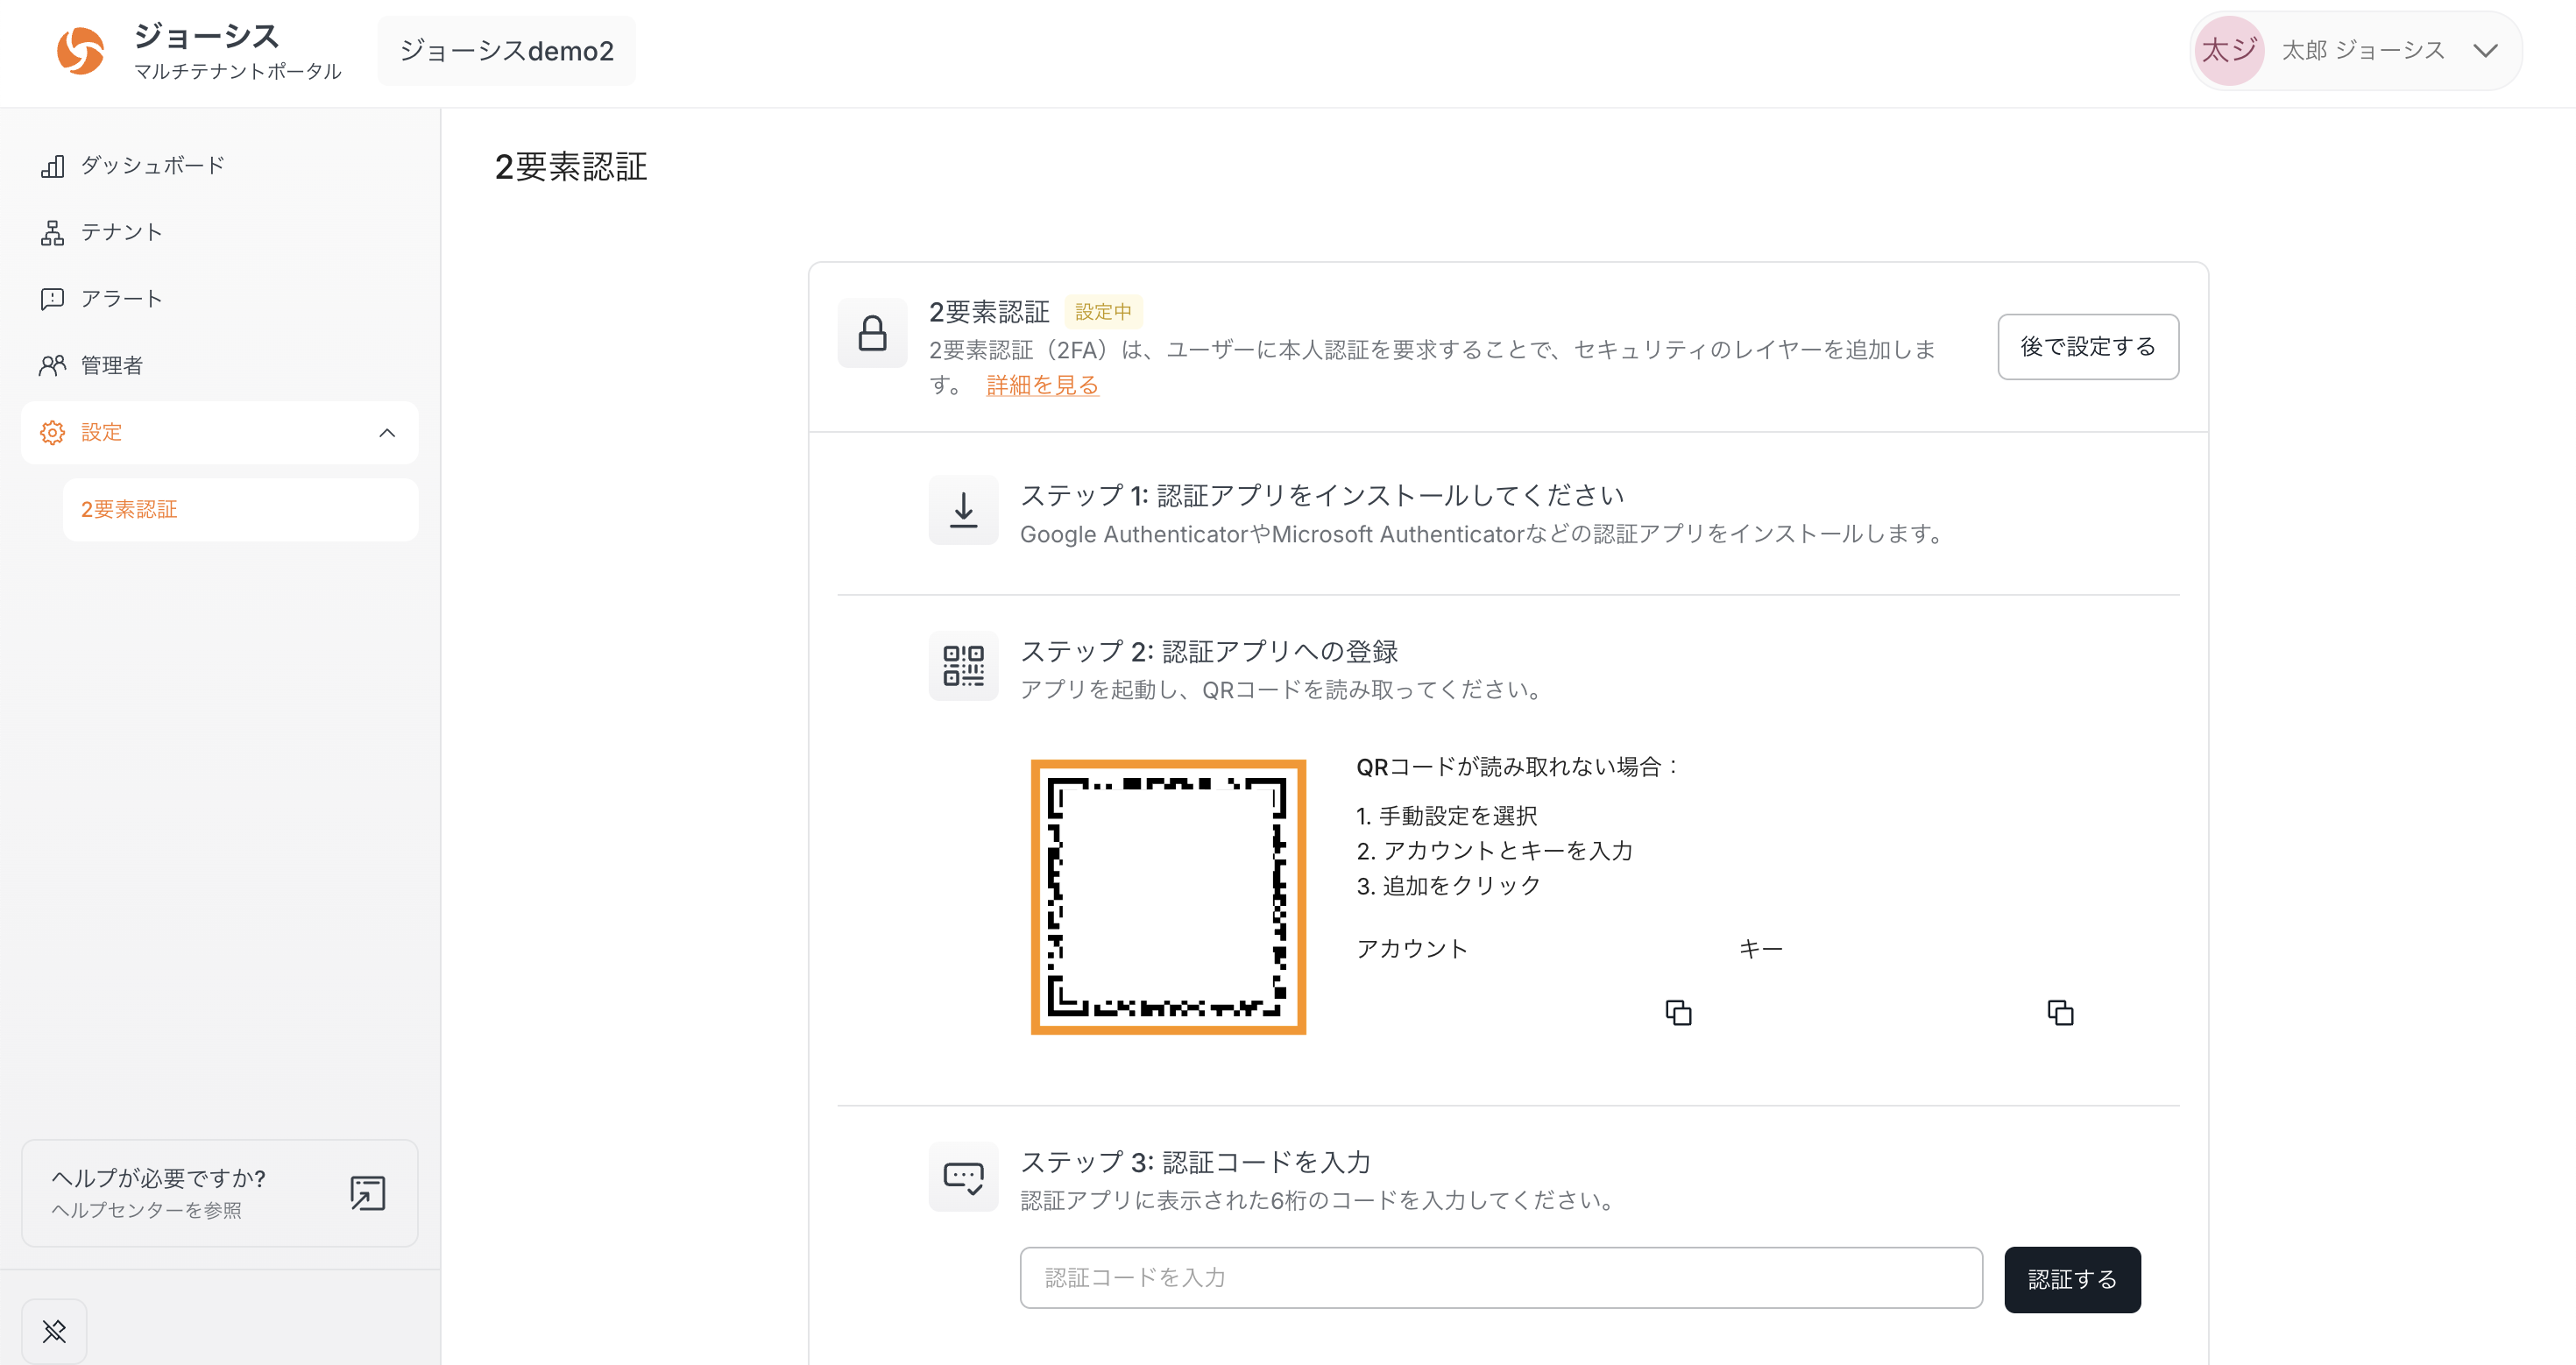Click the 後で設定する button

pos(2088,347)
